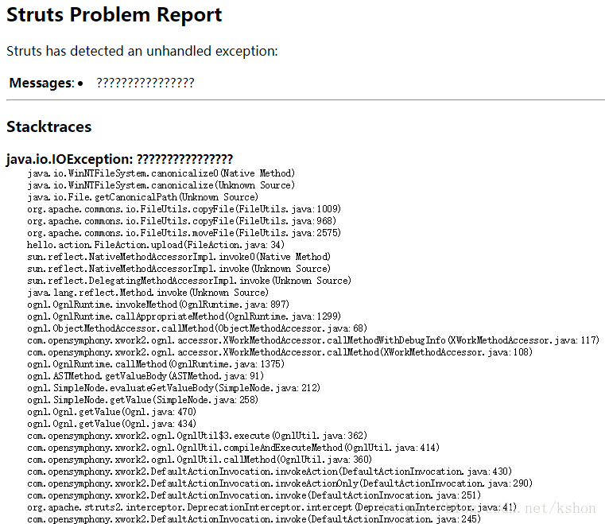The image size is (605, 524).
Task: Click java.lang.reflect.Method.invoke line
Action: coord(148,293)
